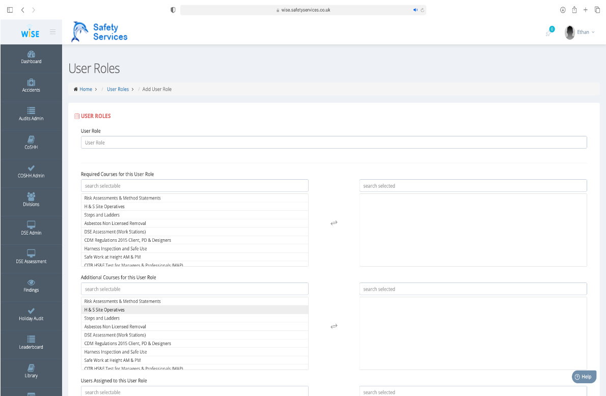Select Additional 'Safe Work at Height AM & PM'
Viewport: 606px width, 396px height.
click(195, 360)
